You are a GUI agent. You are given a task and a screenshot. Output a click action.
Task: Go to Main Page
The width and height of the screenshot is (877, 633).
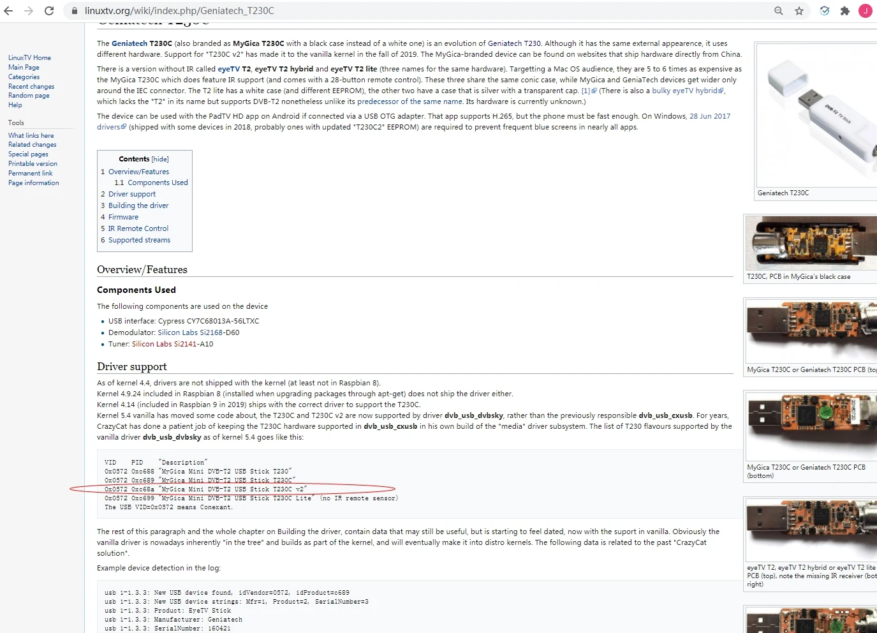(x=24, y=68)
